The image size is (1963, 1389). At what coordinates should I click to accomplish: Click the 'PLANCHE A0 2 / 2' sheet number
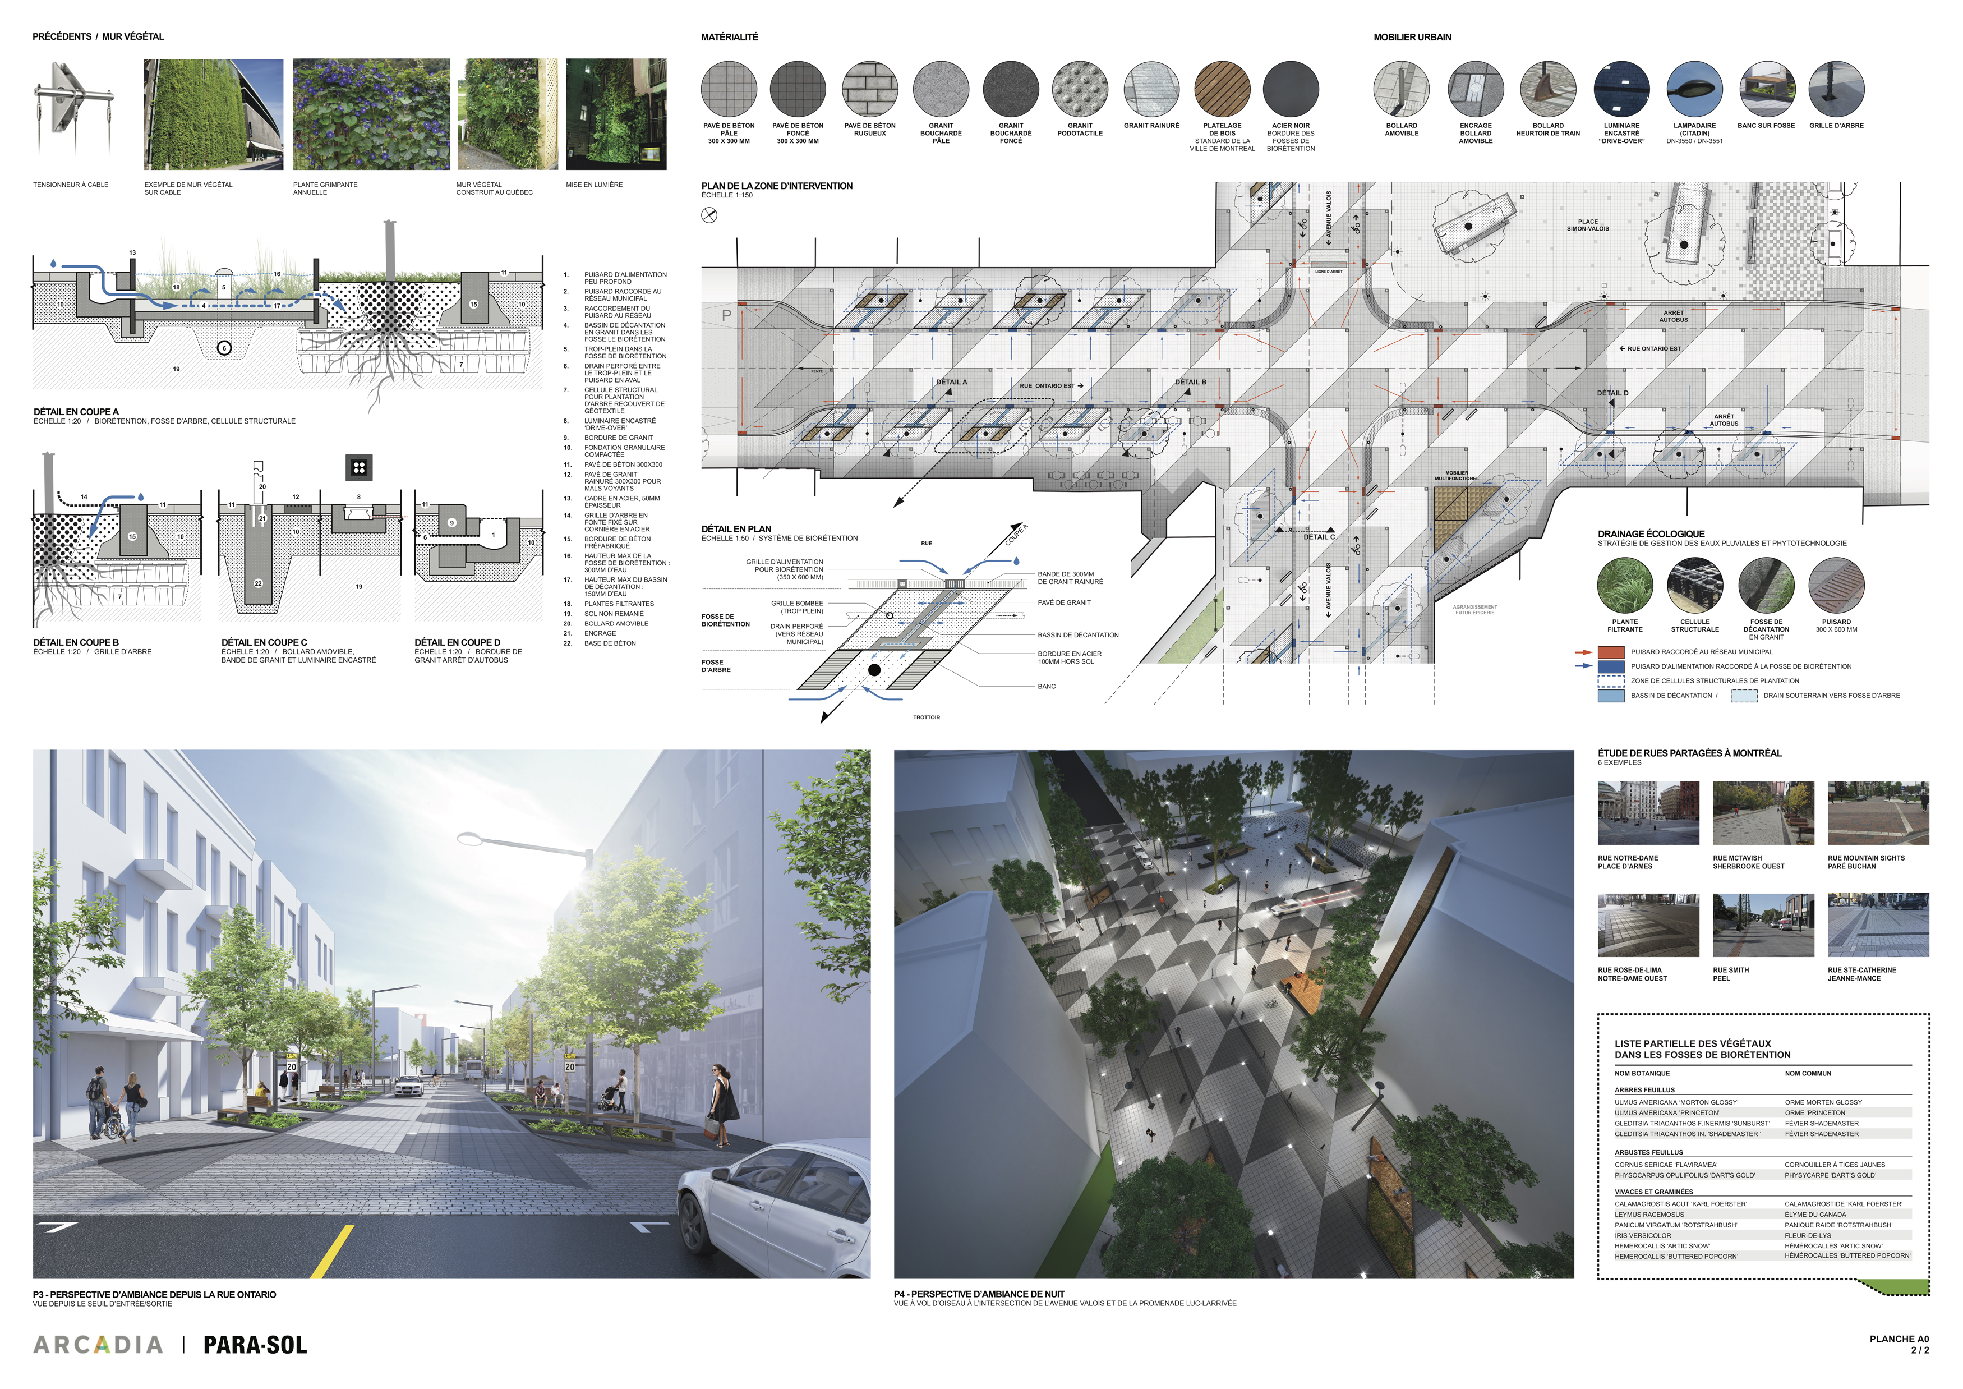pos(1899,1345)
